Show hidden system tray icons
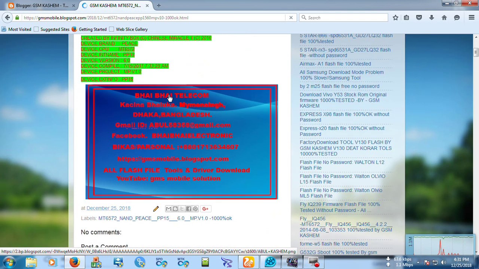Screen dimensions: 479x269 (418, 262)
